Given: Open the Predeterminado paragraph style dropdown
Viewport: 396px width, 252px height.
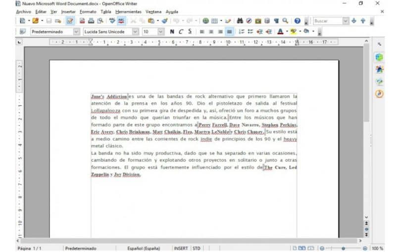Looking at the screenshot, I should (x=76, y=32).
